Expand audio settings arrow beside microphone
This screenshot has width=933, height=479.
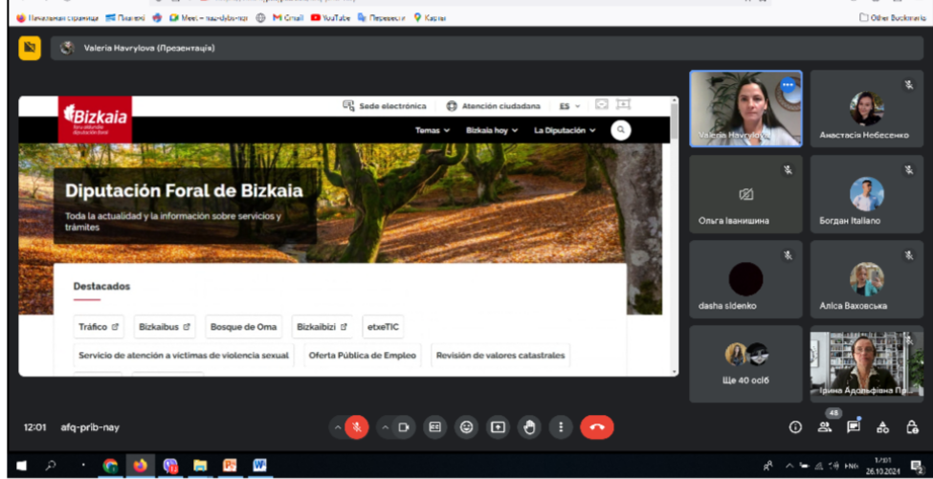(338, 426)
